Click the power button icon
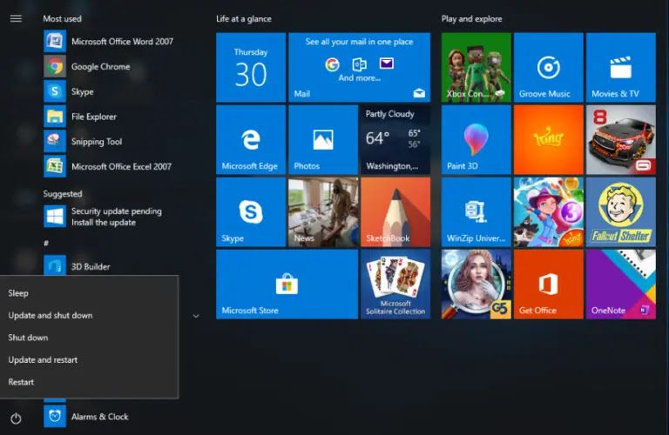 point(16,418)
